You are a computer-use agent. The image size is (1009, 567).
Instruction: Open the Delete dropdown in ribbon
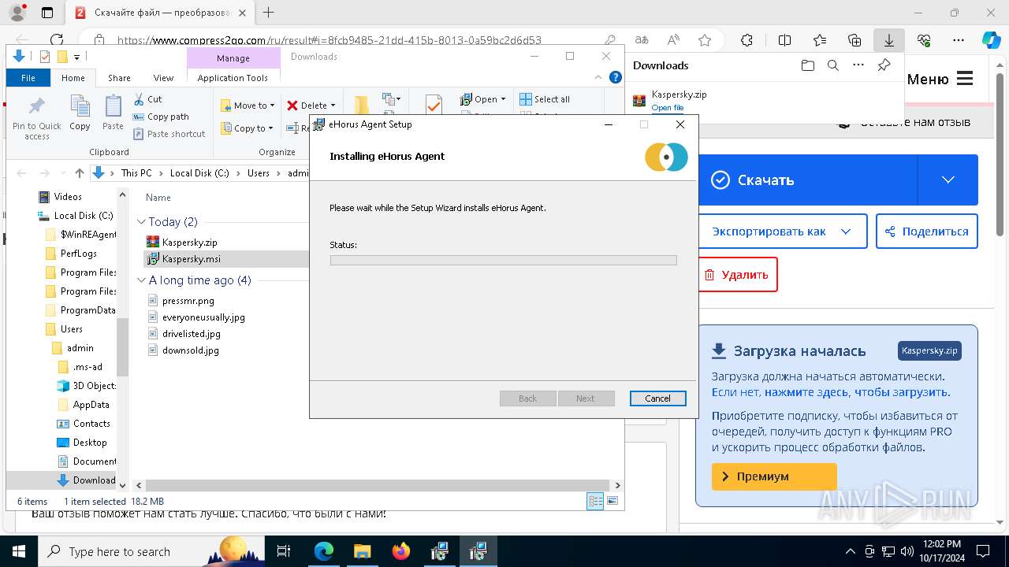(311, 106)
